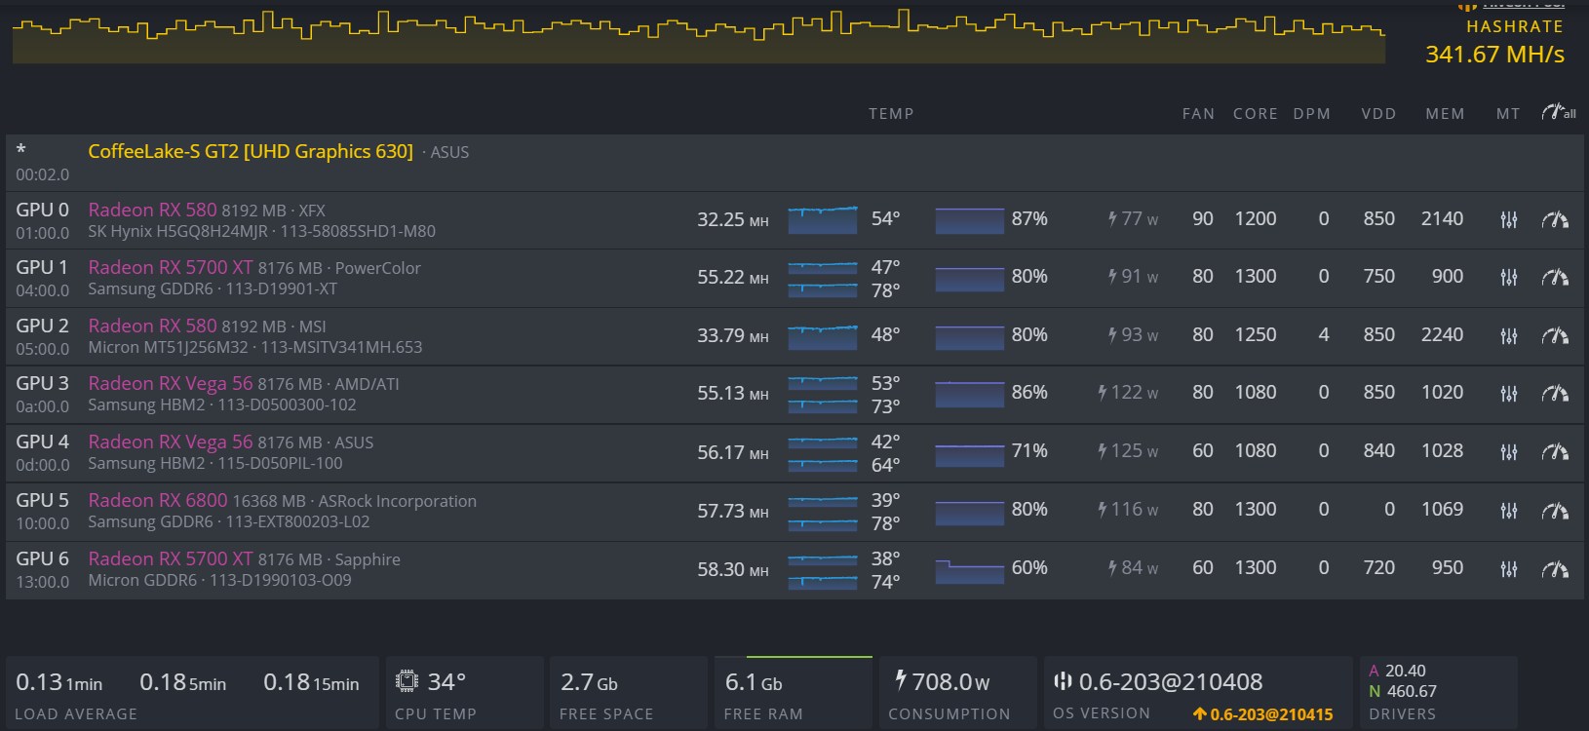Image resolution: width=1589 pixels, height=731 pixels.
Task: Click the tuning sliders icon for GPU 0
Action: click(1508, 219)
